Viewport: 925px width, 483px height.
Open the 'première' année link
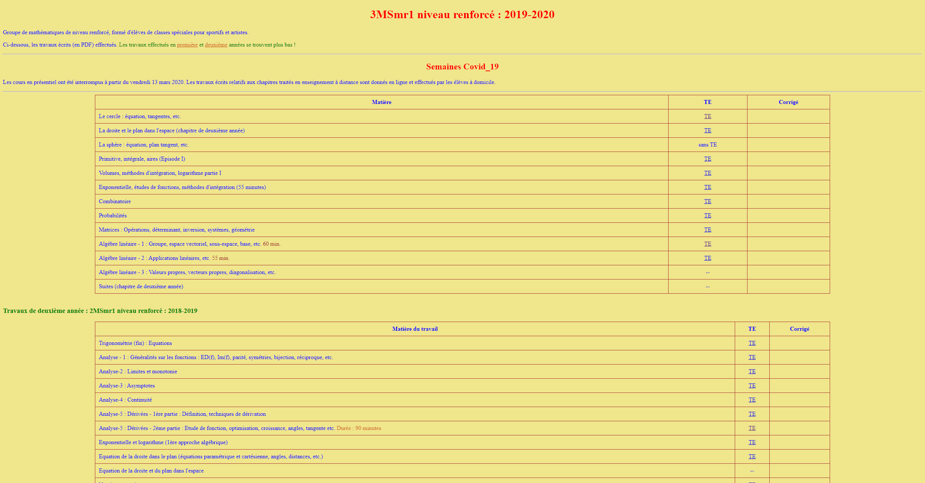(x=187, y=45)
